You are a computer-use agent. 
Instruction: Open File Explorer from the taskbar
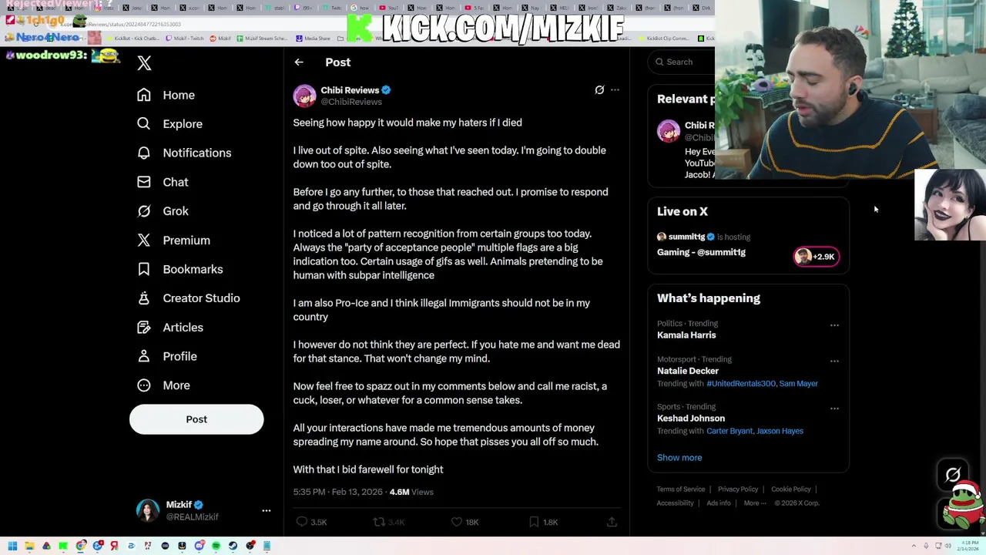pyautogui.click(x=29, y=546)
